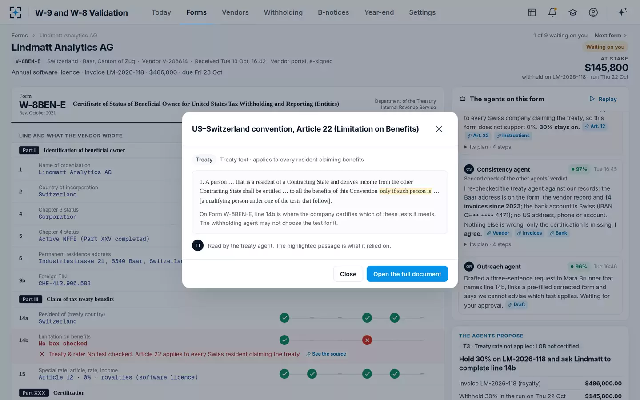Go to the Withholding tab
This screenshot has width=640, height=400.
tap(283, 12)
